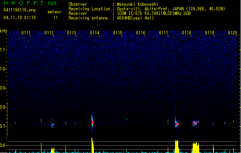Click the meteor count value 11
Viewport: 241px width, 153px height.
point(56,18)
